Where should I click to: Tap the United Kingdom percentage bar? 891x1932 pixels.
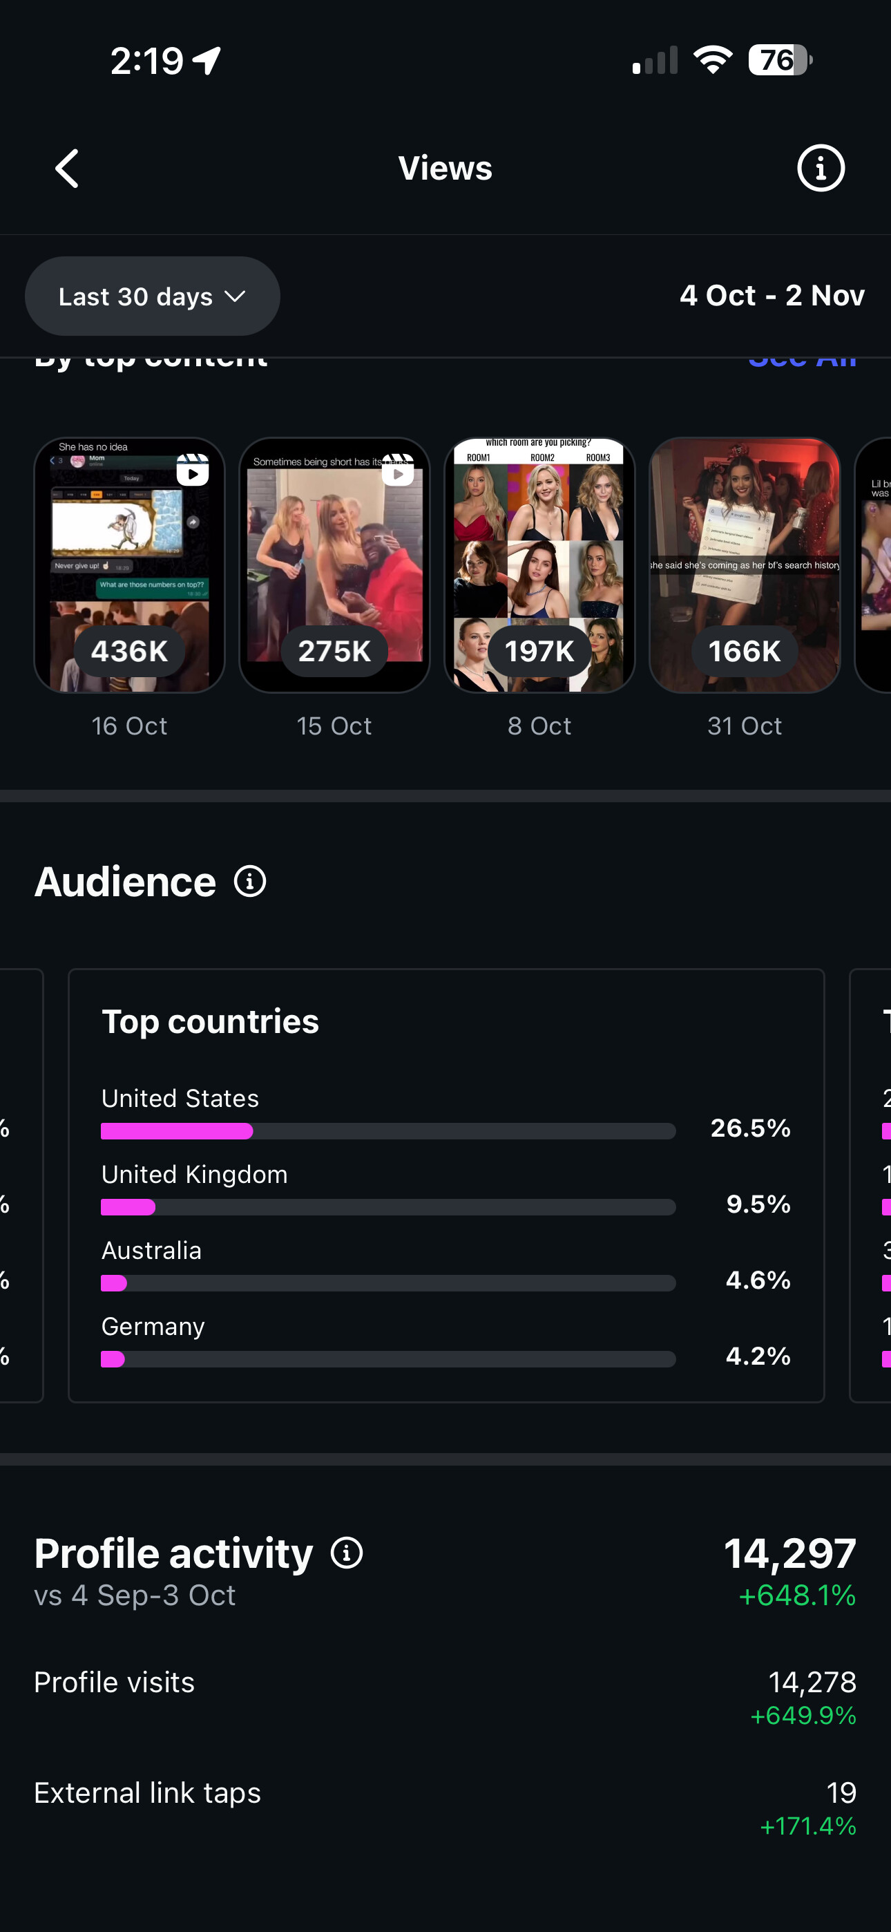387,1206
